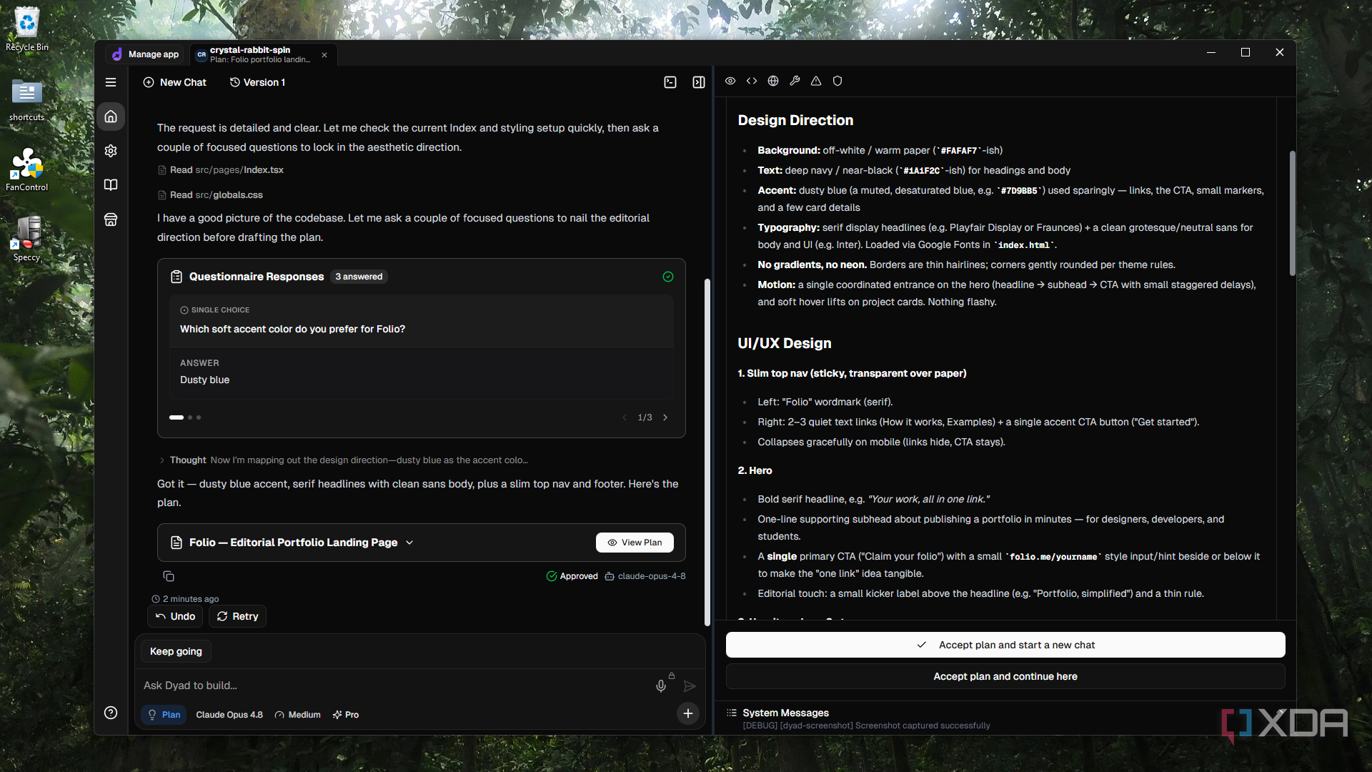Expand the Thought reasoning line
Image resolution: width=1372 pixels, height=772 pixels.
coord(343,460)
